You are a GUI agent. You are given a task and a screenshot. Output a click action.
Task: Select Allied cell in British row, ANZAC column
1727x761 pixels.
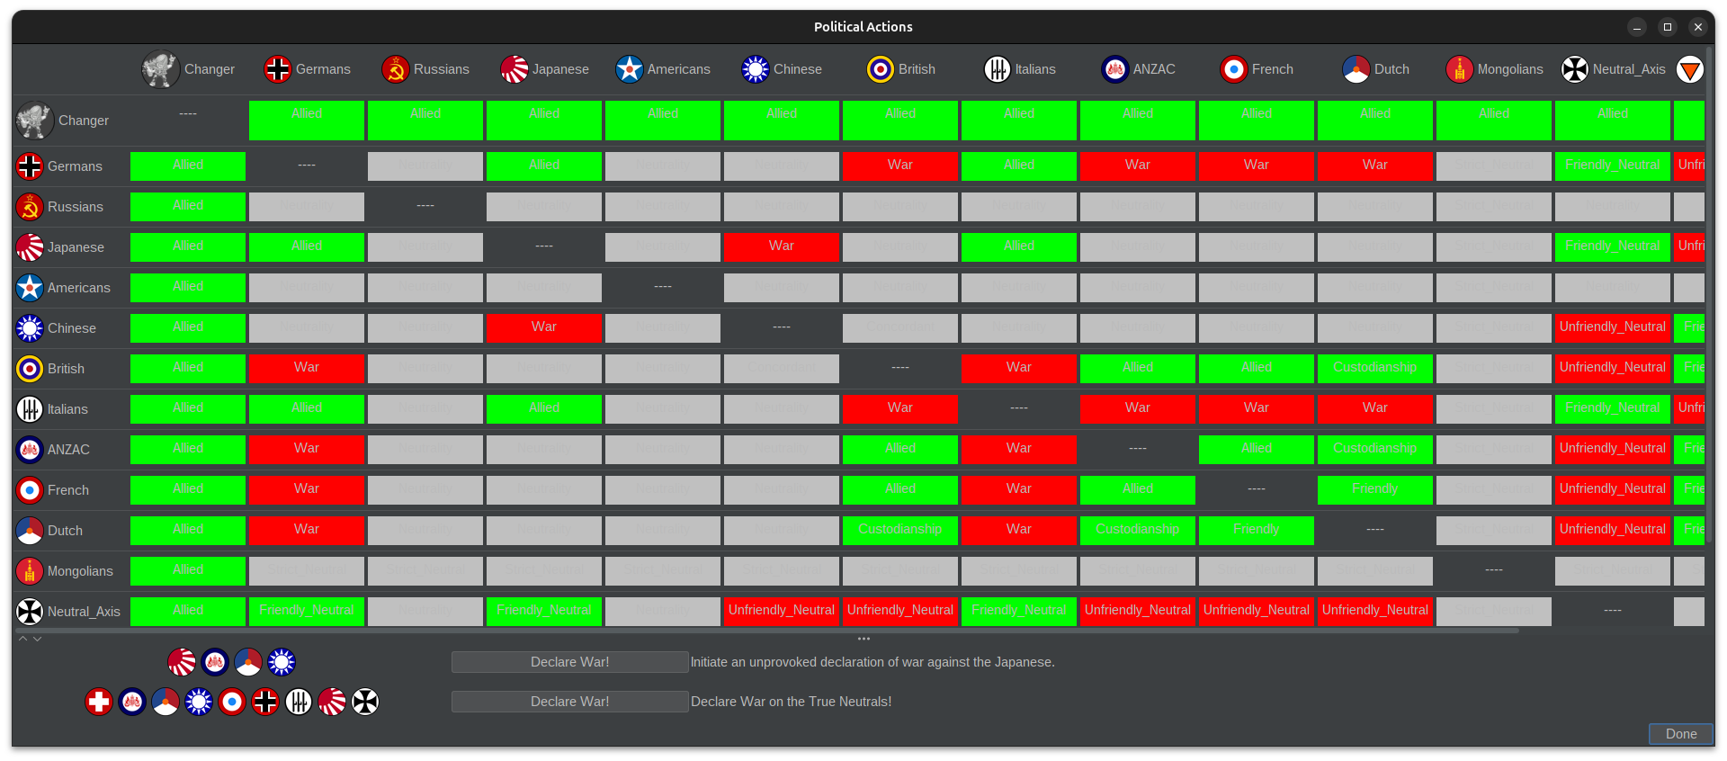1138,369
